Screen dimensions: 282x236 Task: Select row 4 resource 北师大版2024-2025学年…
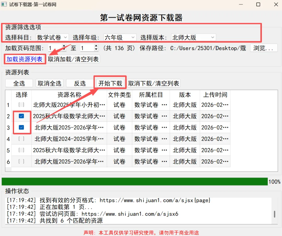coord(69,139)
